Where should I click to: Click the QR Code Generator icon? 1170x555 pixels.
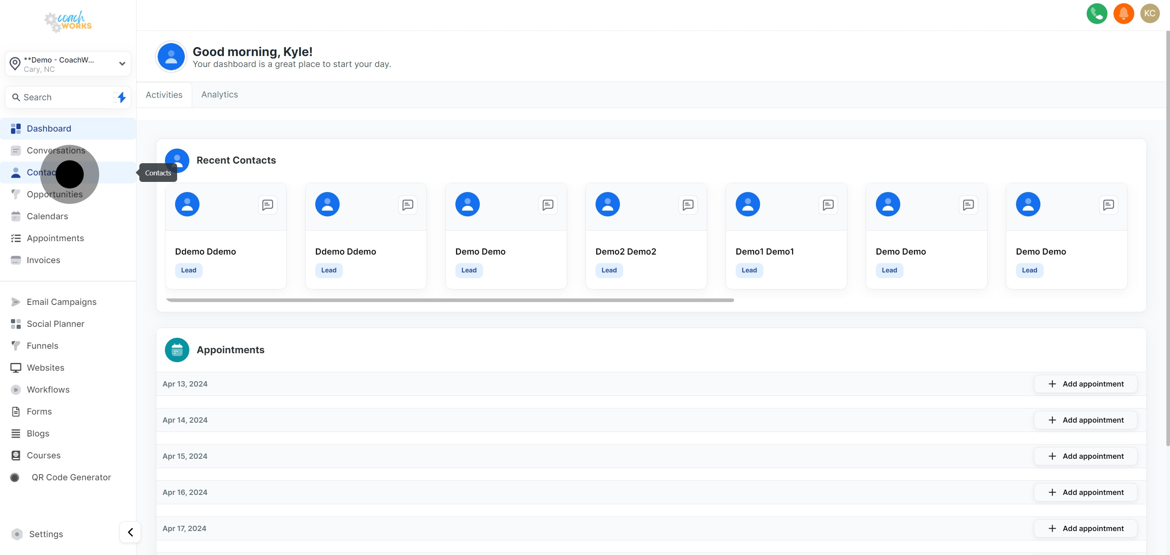(x=15, y=477)
